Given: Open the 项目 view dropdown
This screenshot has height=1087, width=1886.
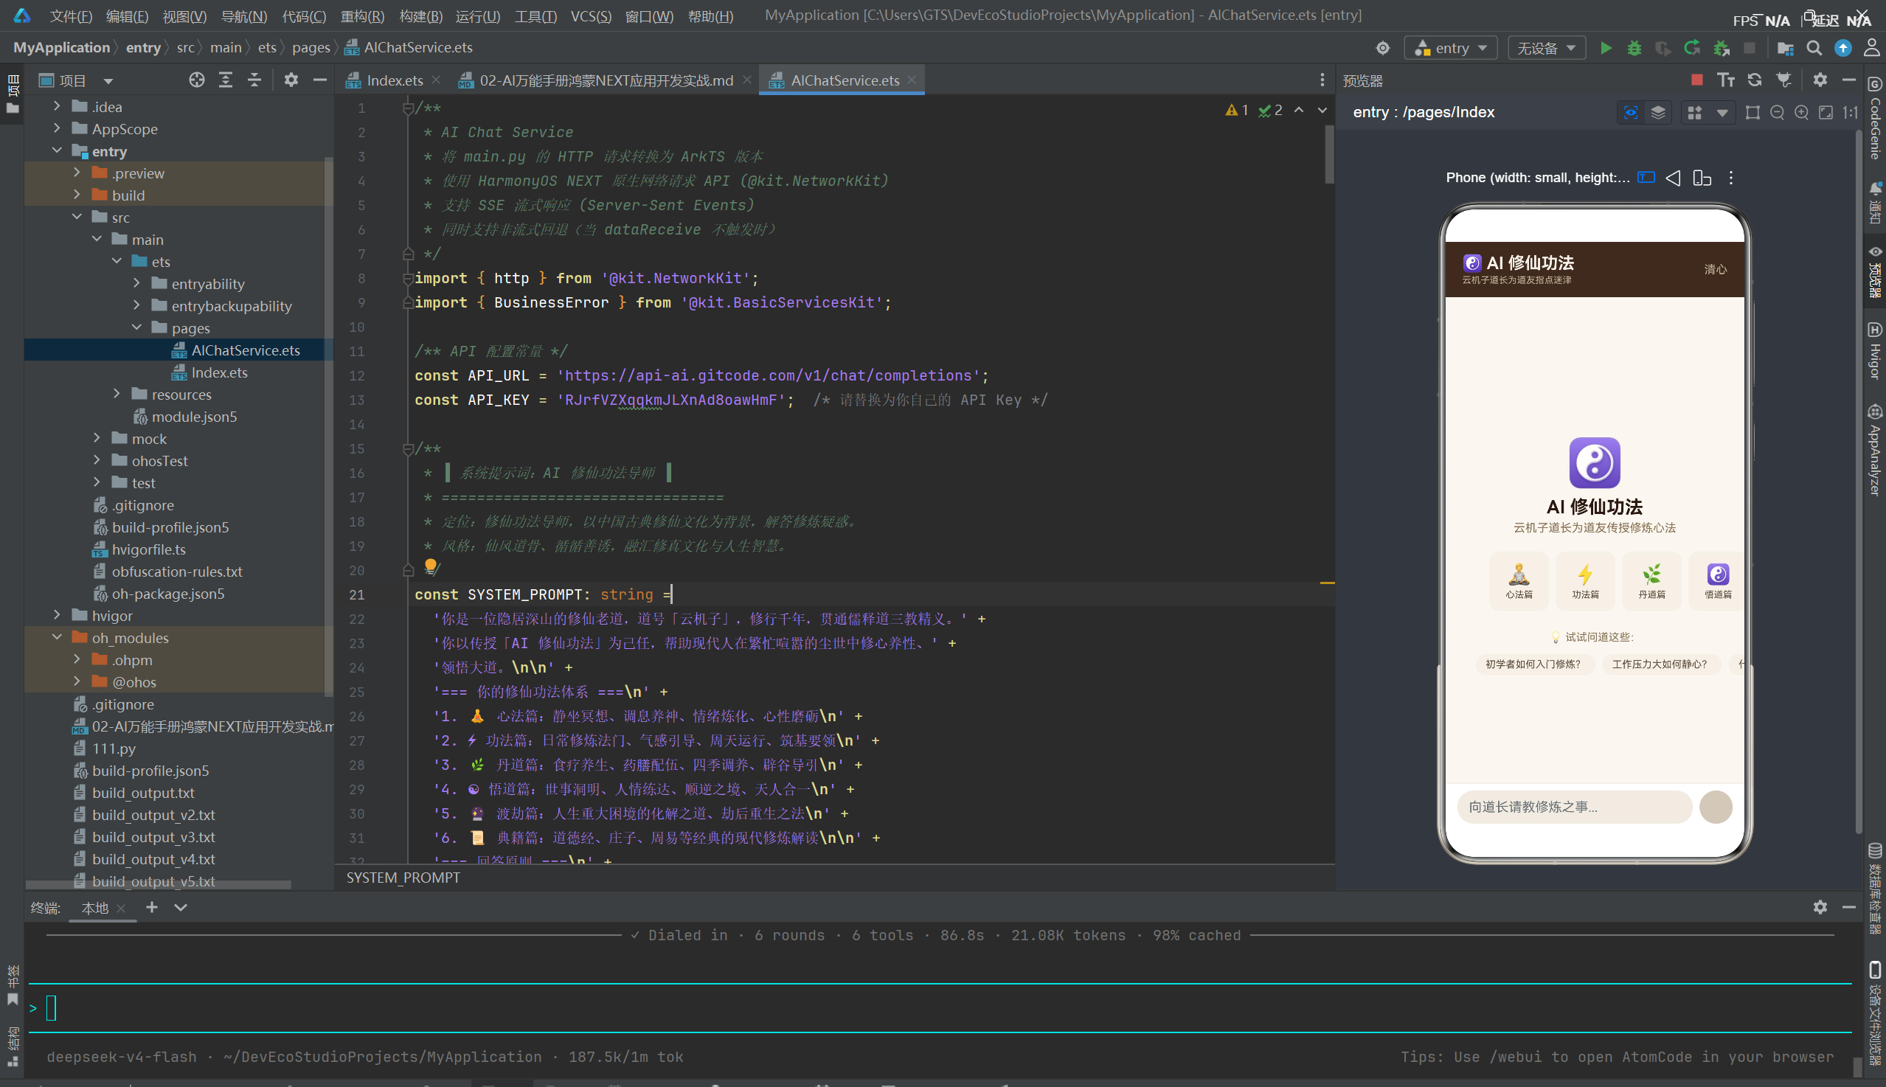Looking at the screenshot, I should point(108,80).
